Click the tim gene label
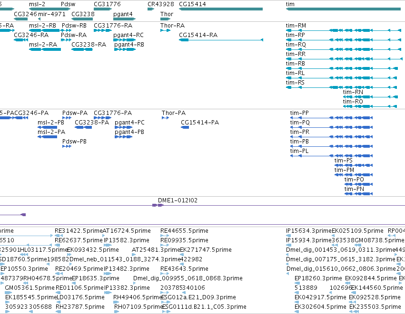Screen dimensions: 405x314 [290, 4]
